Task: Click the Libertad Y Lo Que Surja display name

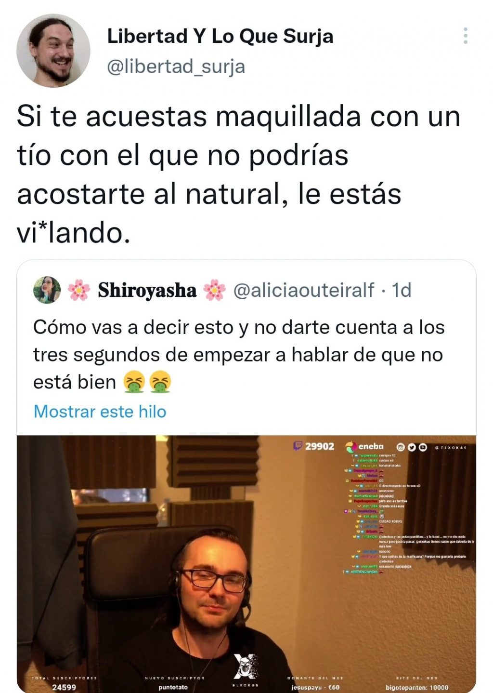Action: [220, 37]
